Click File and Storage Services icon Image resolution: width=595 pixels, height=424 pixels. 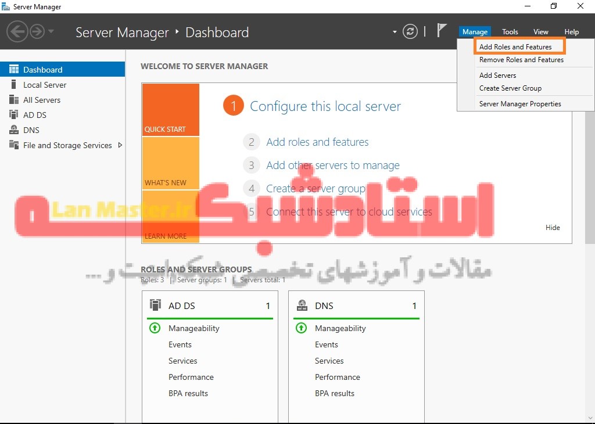click(14, 145)
